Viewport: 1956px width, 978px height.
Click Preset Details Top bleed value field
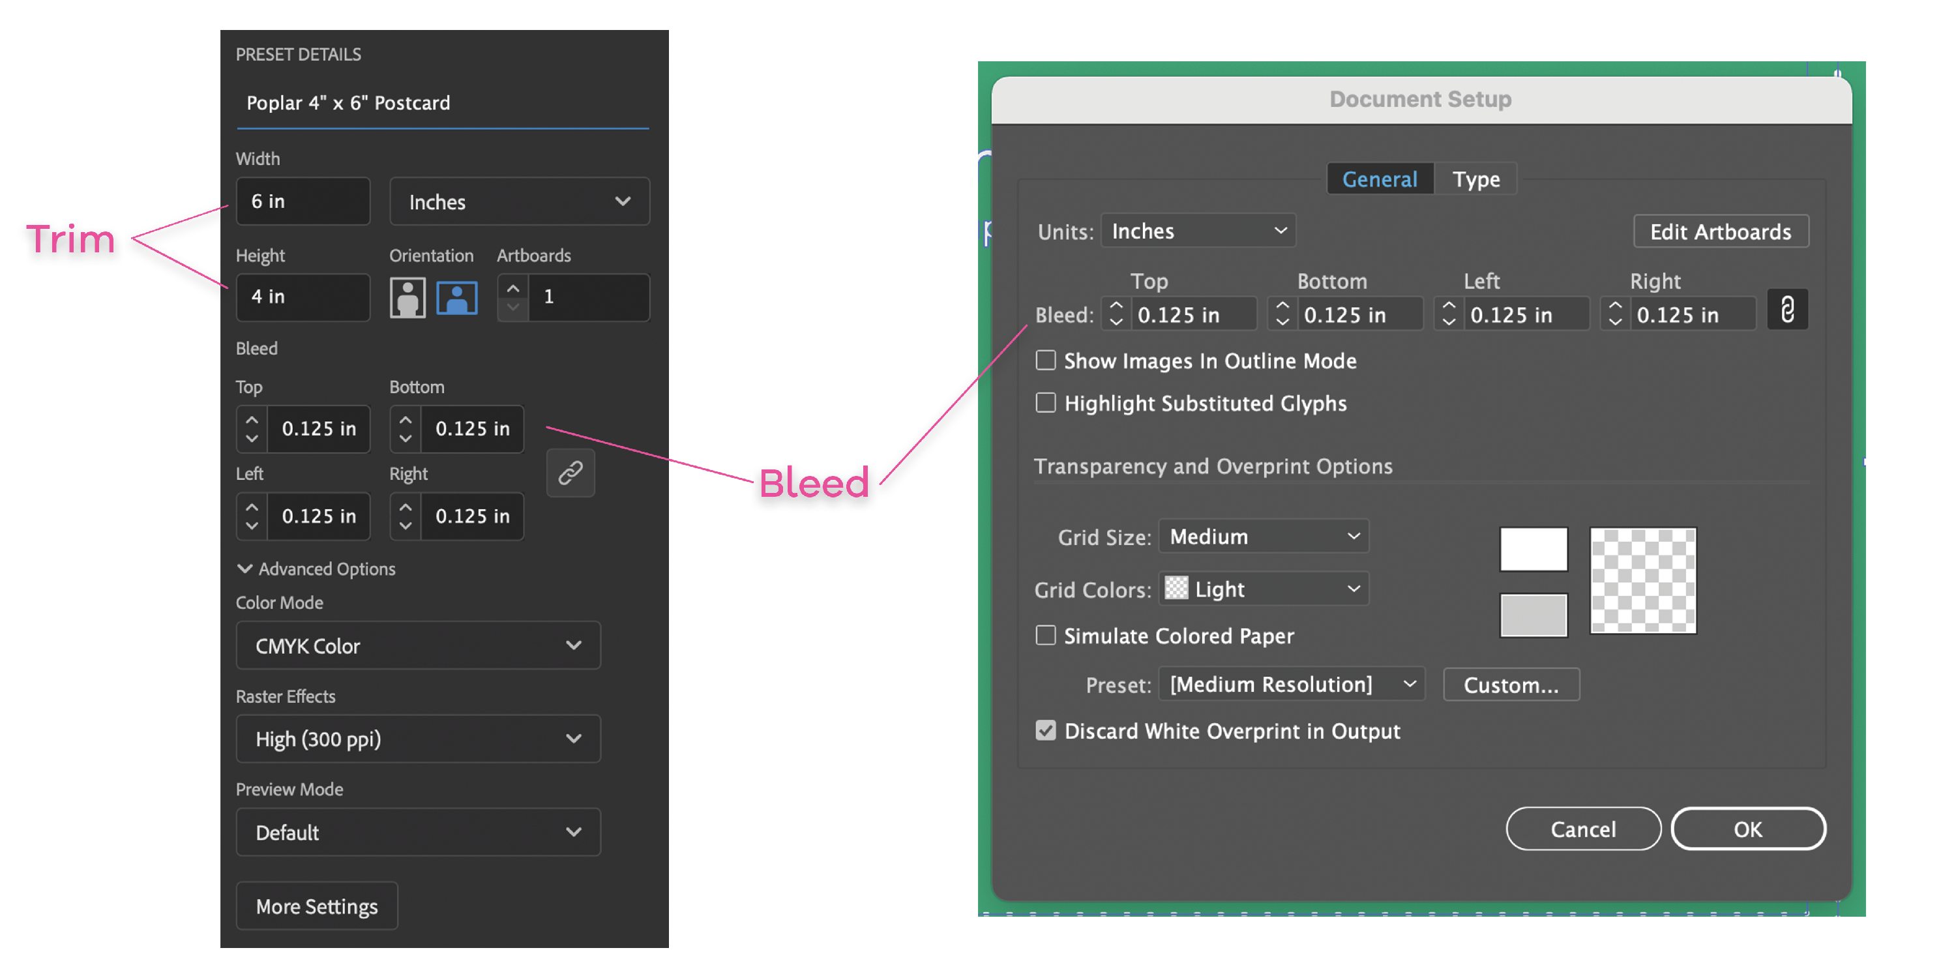319,429
